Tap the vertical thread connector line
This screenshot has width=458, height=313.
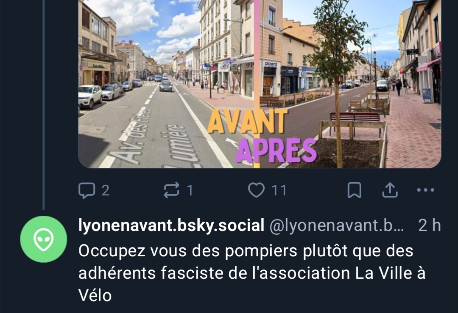pos(44,105)
